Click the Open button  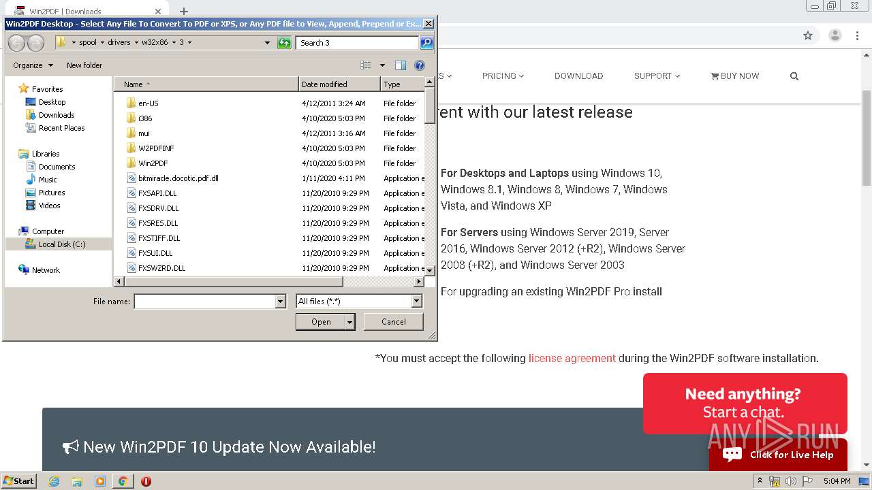pos(321,322)
